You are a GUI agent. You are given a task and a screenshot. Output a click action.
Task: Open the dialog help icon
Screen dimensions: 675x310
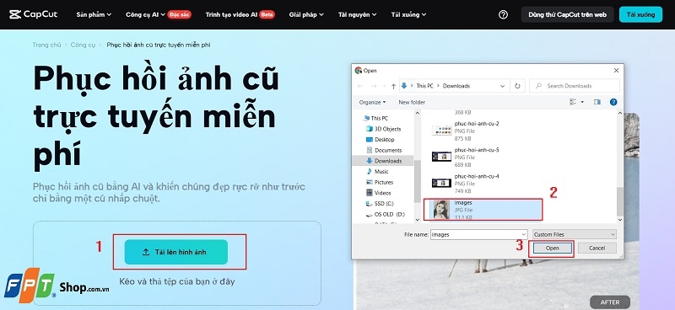point(613,102)
